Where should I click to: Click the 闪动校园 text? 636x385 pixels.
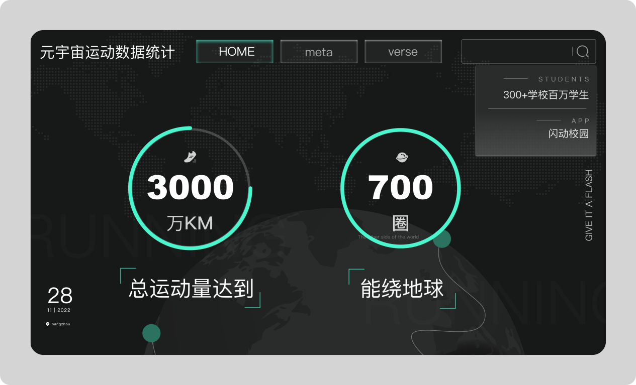(569, 134)
